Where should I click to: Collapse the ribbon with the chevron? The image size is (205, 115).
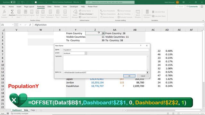(x=203, y=20)
